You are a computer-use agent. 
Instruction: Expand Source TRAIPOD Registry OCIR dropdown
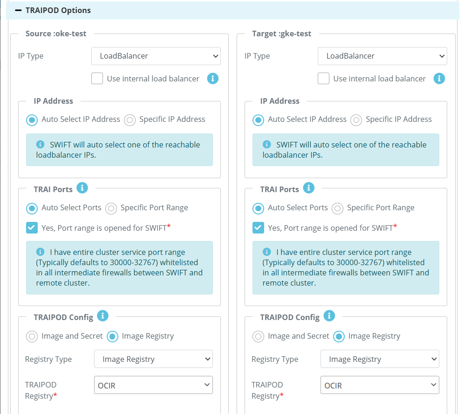tap(153, 385)
